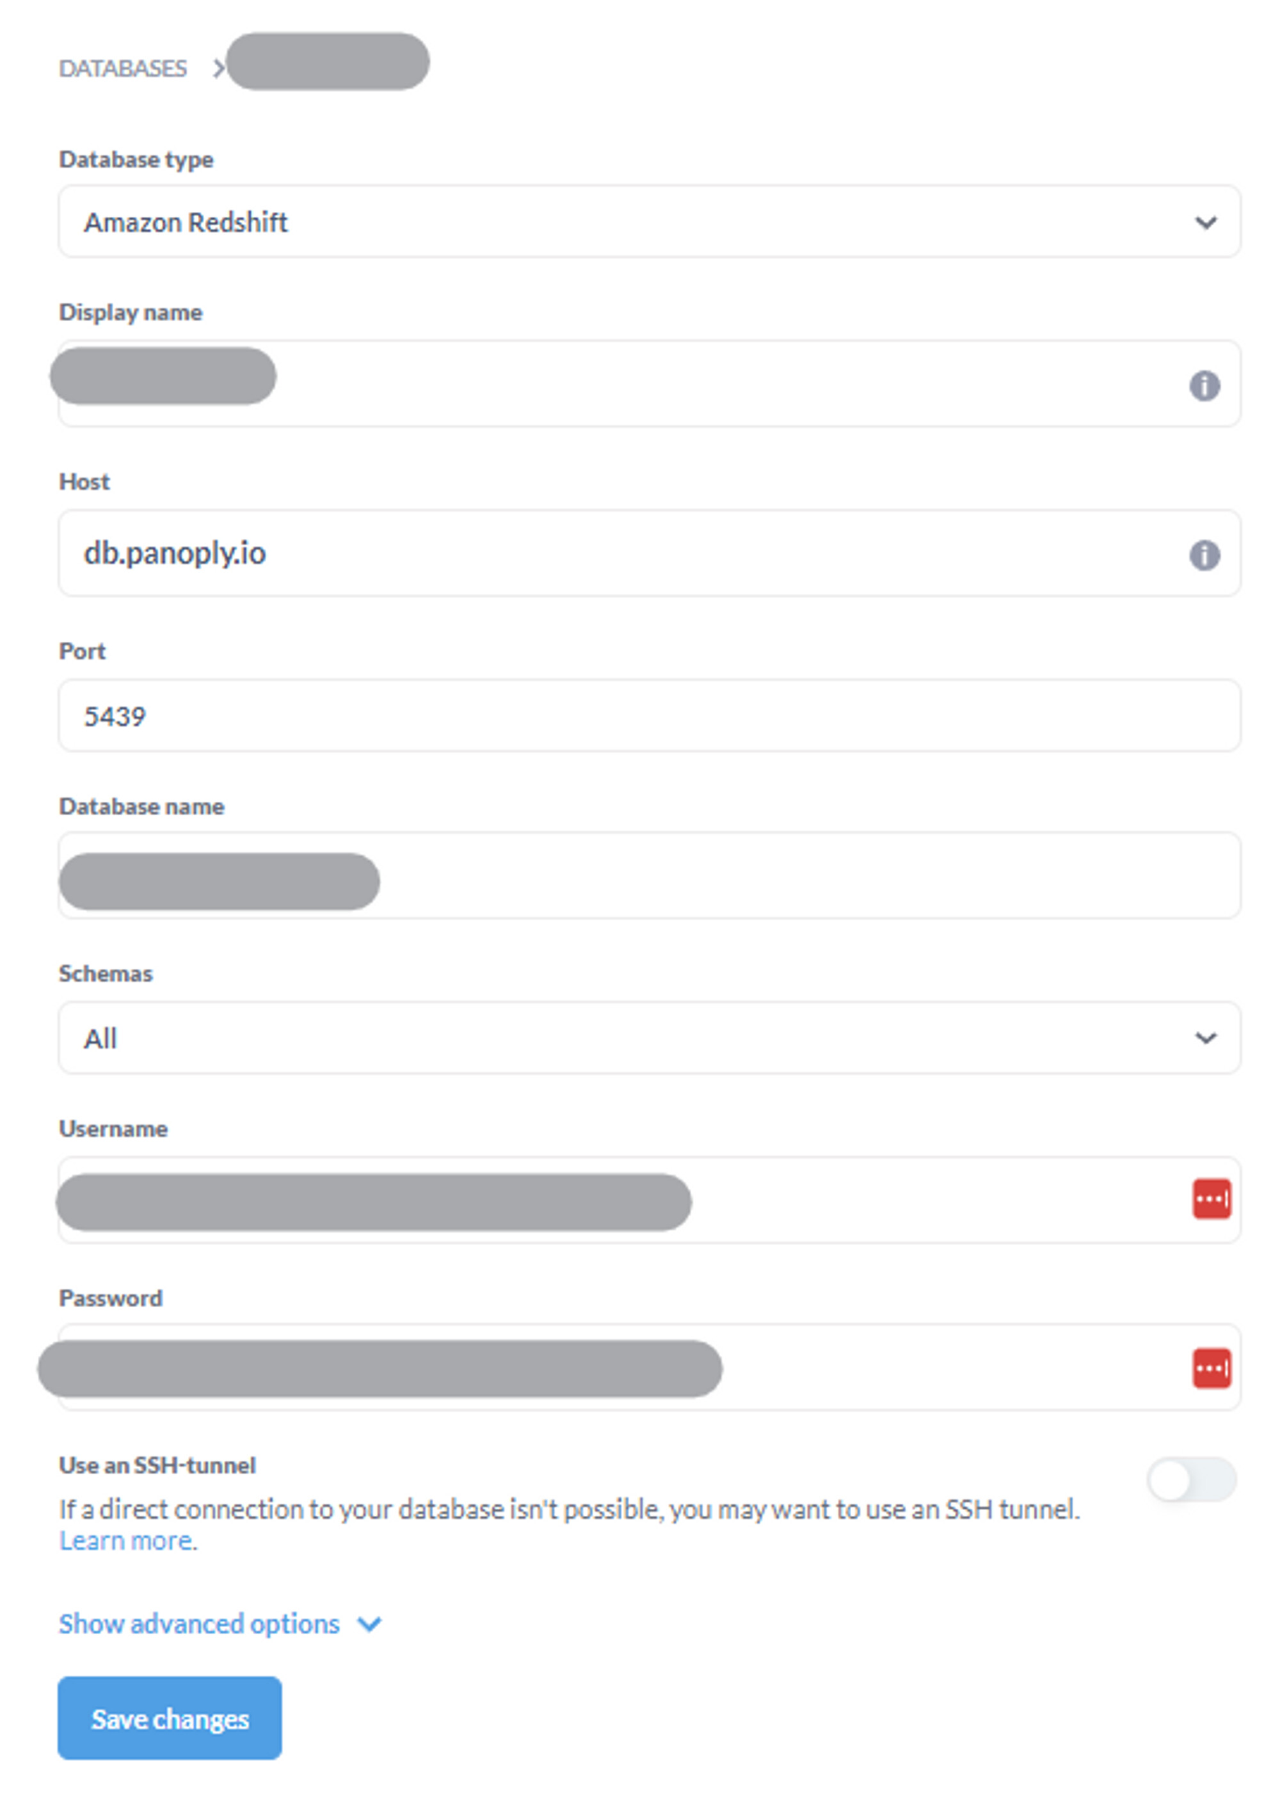
Task: Click the Host field info icon
Action: pos(1204,555)
